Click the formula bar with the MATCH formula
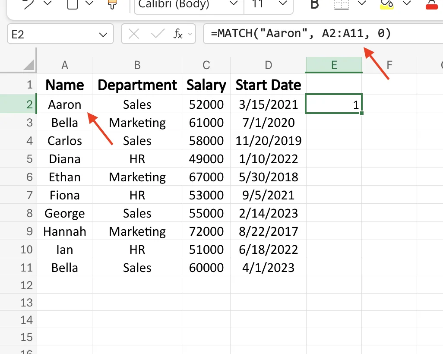 pos(323,34)
